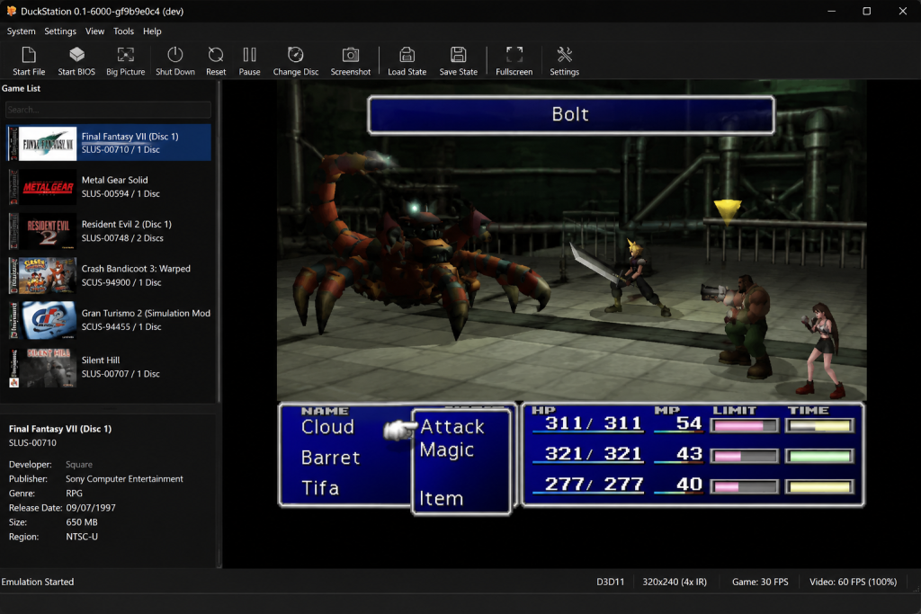Screen dimensions: 921x614
Task: Click Barret's green time gauge
Action: 819,456
